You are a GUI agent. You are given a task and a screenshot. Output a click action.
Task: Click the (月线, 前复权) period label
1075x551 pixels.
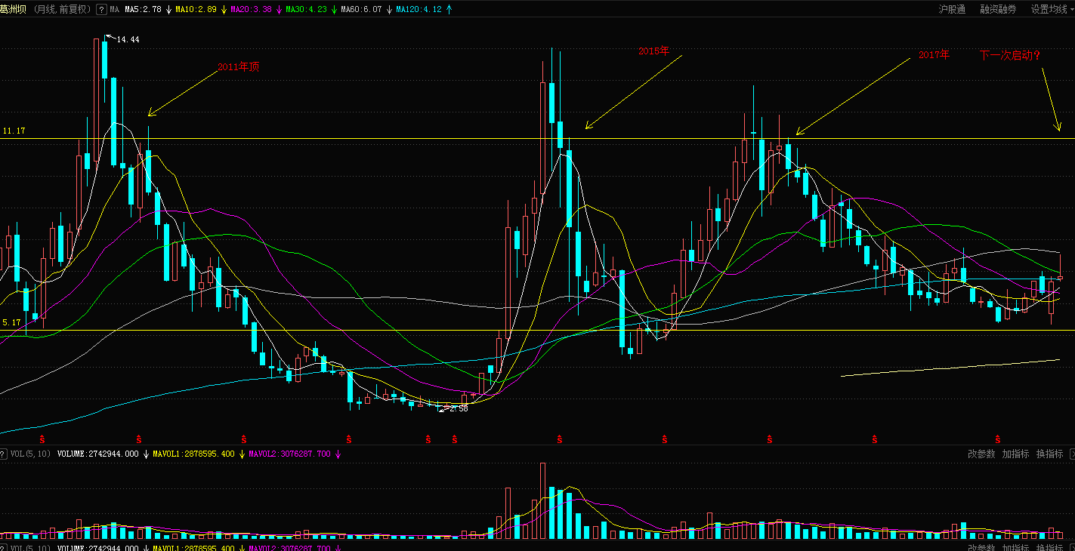point(63,9)
